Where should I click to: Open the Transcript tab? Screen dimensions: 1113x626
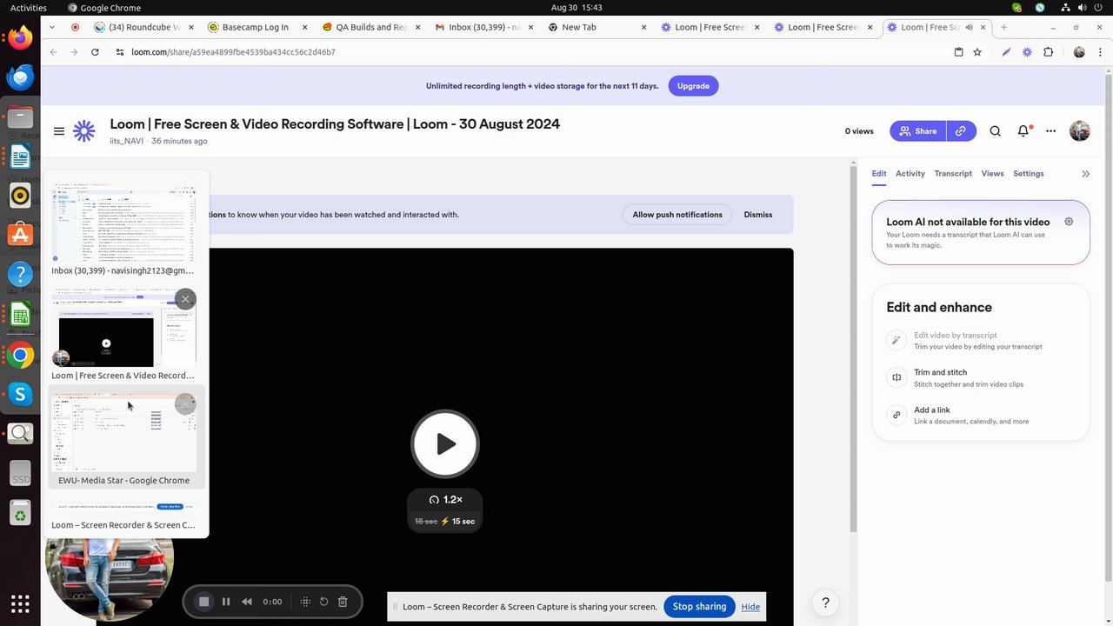coord(953,174)
